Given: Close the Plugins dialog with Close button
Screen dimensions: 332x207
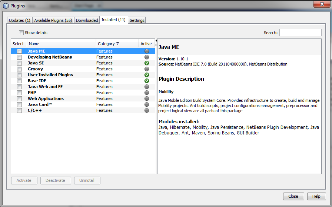Looking at the screenshot, I should (293, 196).
